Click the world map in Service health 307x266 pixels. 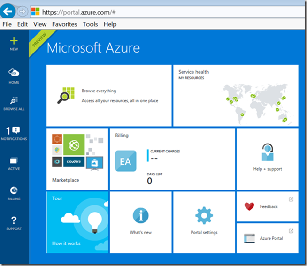255,104
